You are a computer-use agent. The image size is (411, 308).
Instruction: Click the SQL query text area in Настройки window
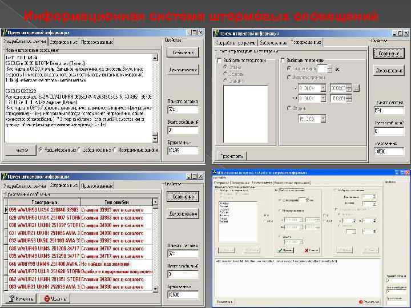pyautogui.click(x=298, y=278)
